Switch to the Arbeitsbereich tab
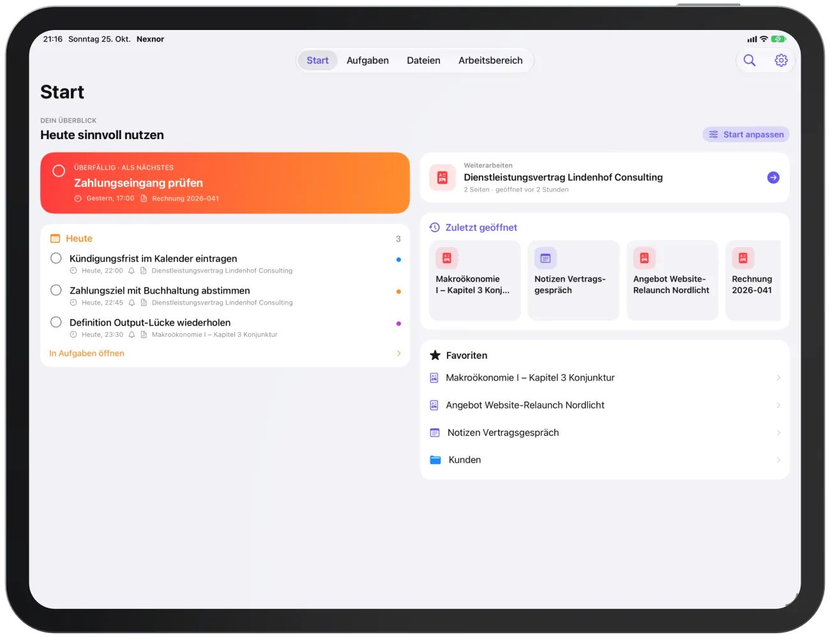Image resolution: width=830 pixels, height=637 pixels. coord(490,61)
